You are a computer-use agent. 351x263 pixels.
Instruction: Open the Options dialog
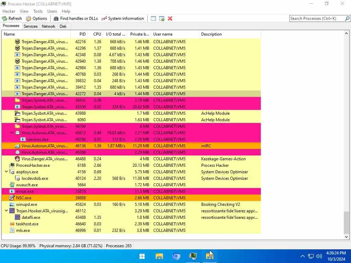coord(36,18)
